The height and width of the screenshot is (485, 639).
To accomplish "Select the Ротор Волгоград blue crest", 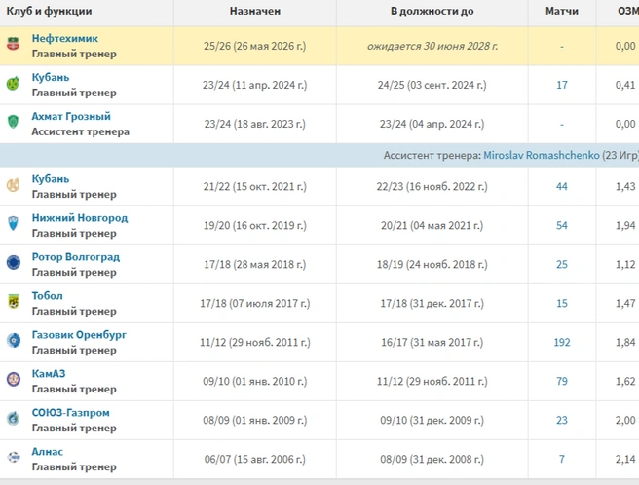I will (x=13, y=262).
